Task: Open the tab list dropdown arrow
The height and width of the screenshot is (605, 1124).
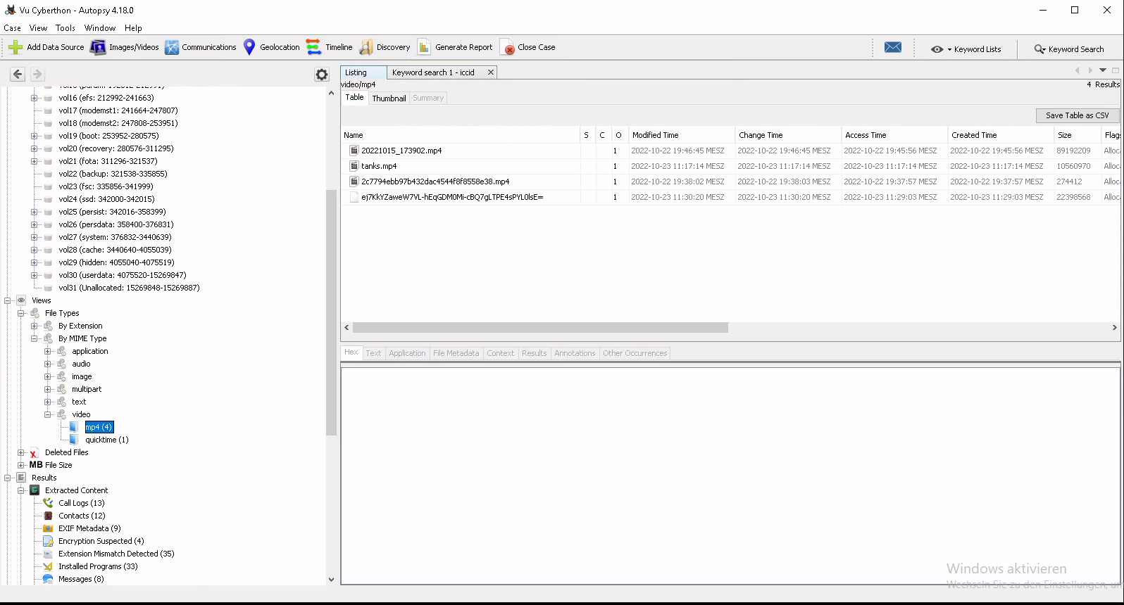Action: point(1103,70)
